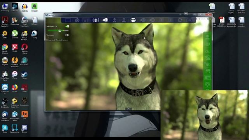This screenshot has width=249, height=140.
Task: Click the person bust icon in FaceRig toolbar
Action: point(124,20)
